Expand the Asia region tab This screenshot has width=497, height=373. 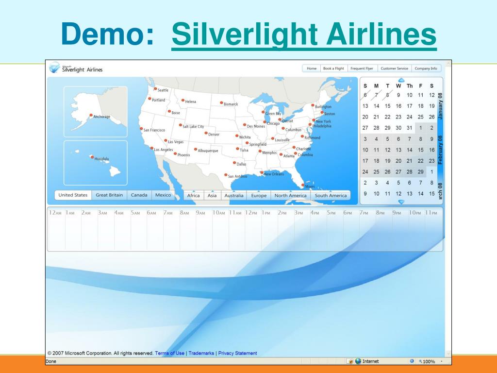tap(212, 195)
